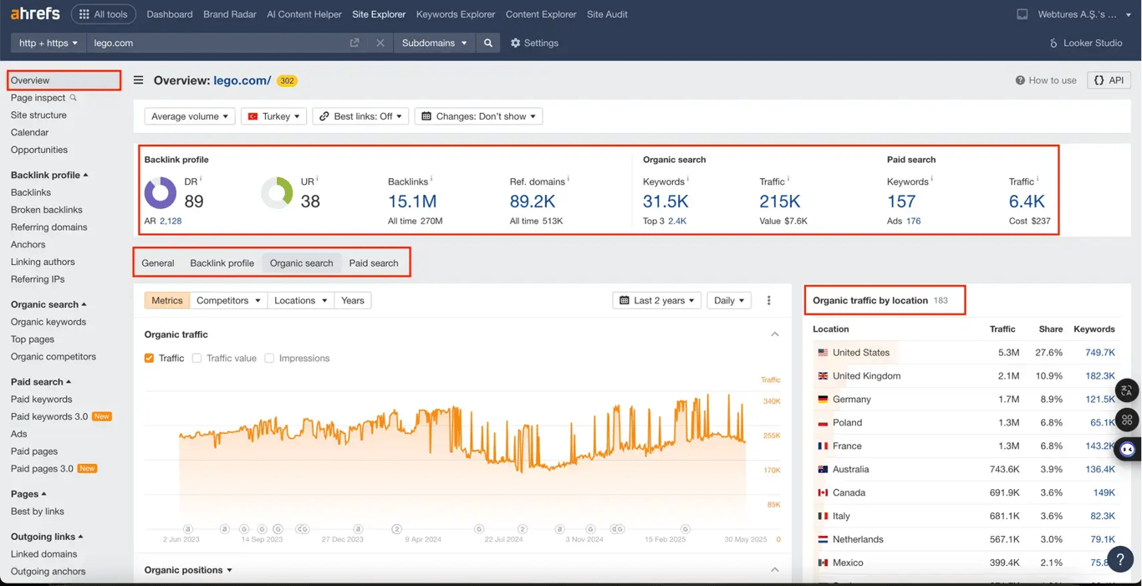The height and width of the screenshot is (586, 1142).
Task: Open United States keywords via 749.7K link
Action: pyautogui.click(x=1100, y=352)
